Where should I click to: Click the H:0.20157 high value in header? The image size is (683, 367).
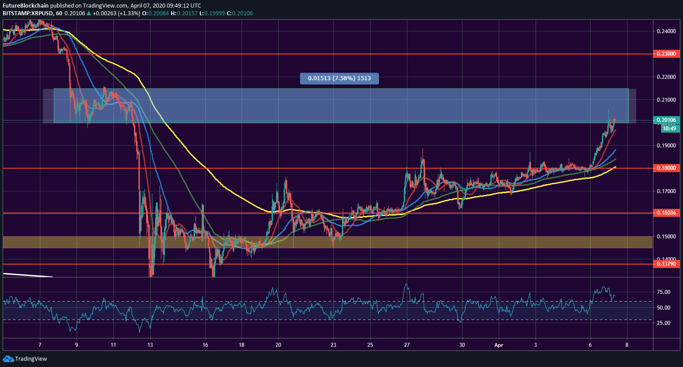[x=183, y=13]
